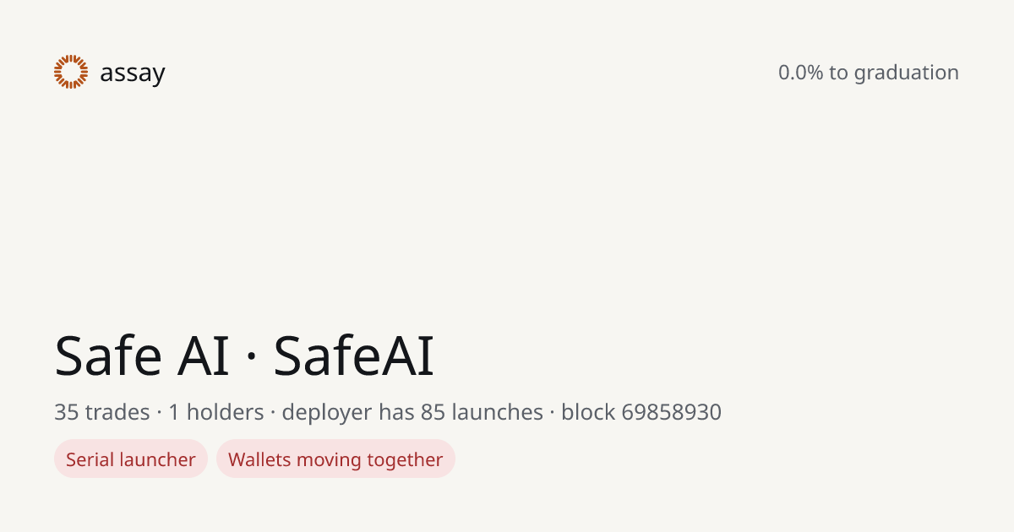Click the Safe AI token name
1014x532 pixels.
point(142,356)
